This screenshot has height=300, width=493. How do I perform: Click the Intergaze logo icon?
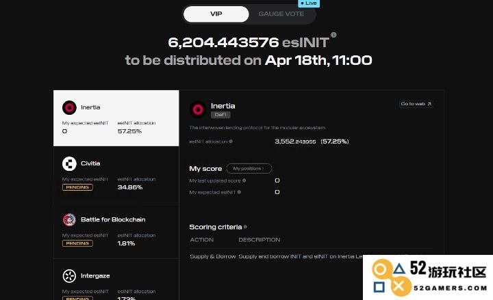point(69,276)
